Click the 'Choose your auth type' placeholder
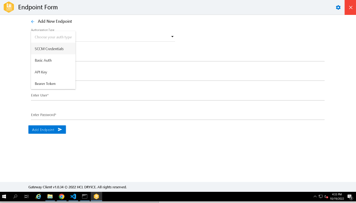The width and height of the screenshot is (356, 203). (53, 37)
